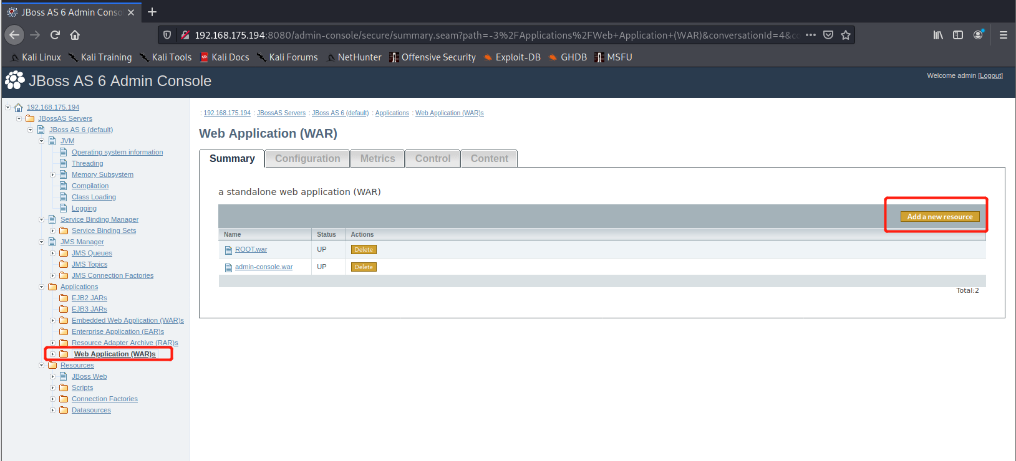Open the Class Loading tree item

click(94, 197)
